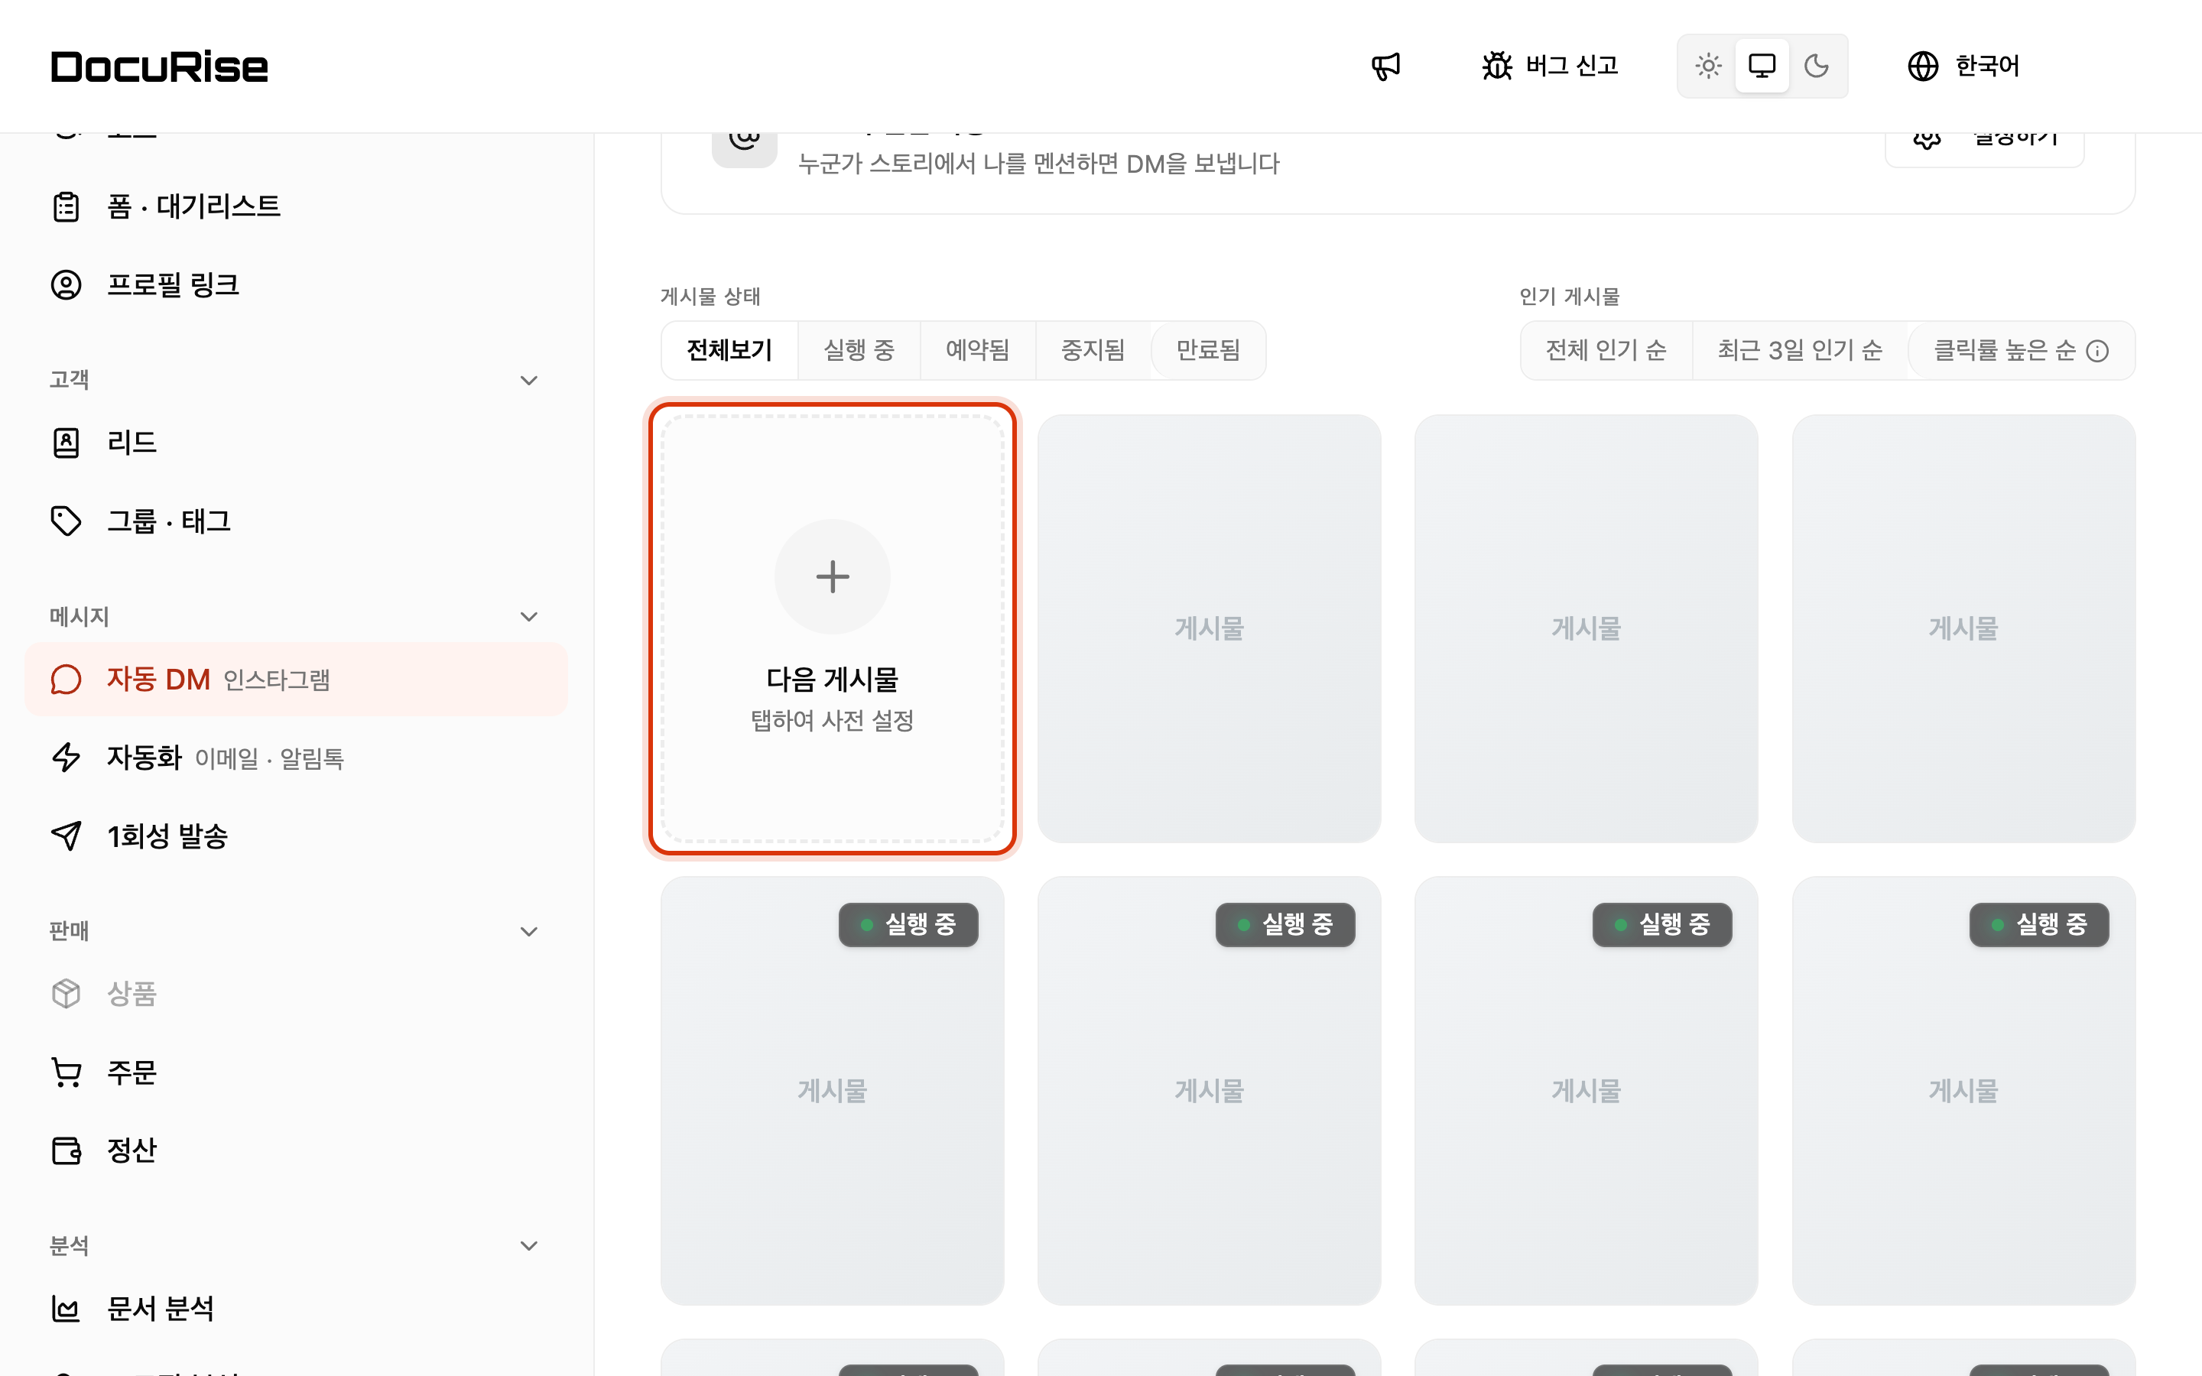The height and width of the screenshot is (1376, 2202).
Task: Click the info icon beside 클릭률 높은 순
Action: pos(2097,352)
